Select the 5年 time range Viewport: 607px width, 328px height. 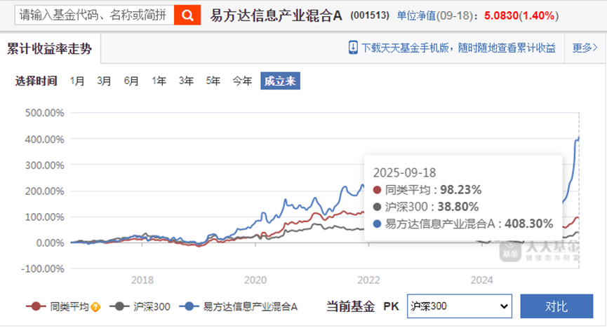(213, 81)
